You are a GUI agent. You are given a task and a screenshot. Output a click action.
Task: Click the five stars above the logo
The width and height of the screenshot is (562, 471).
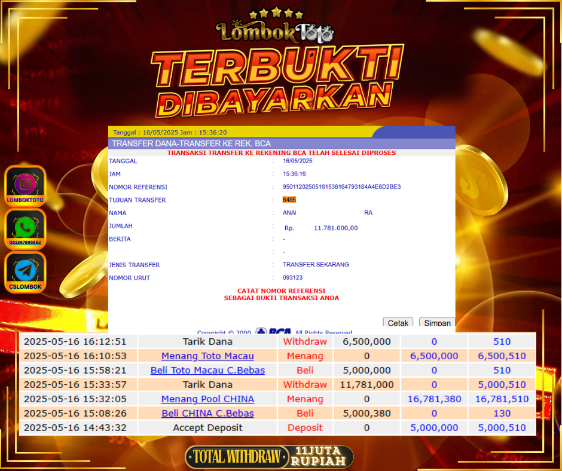click(x=276, y=13)
